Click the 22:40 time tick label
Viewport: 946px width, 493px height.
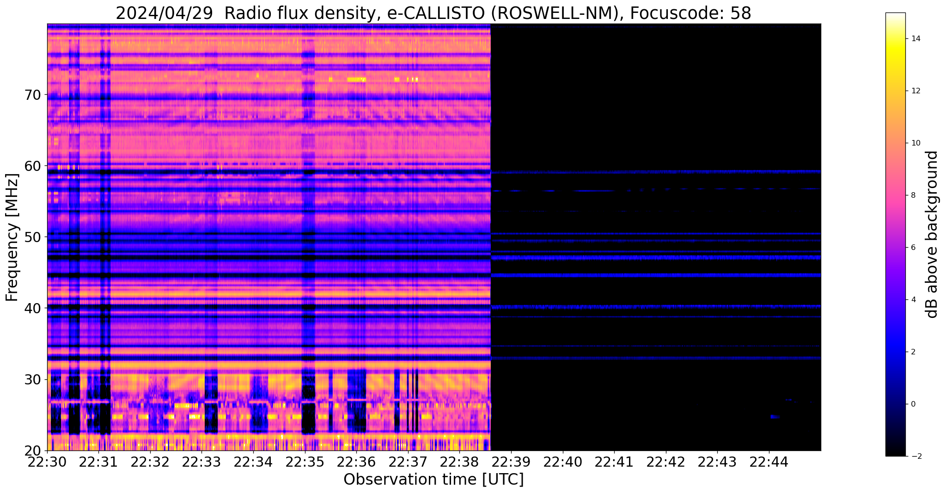click(563, 461)
